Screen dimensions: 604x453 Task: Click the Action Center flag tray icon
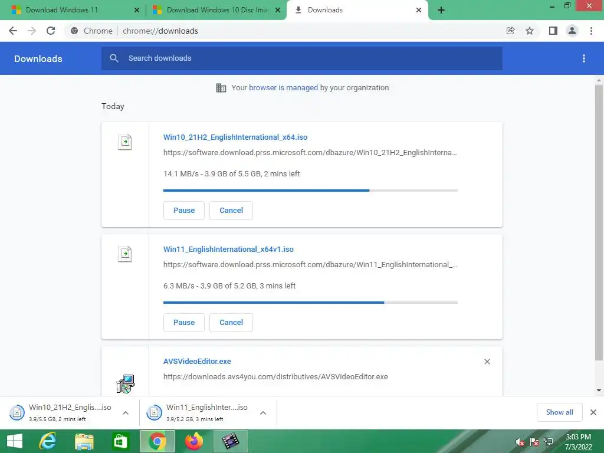pyautogui.click(x=534, y=442)
